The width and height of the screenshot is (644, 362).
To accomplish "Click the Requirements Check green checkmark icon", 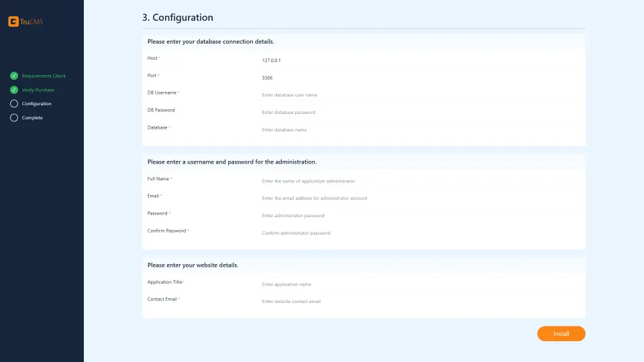I will 14,76.
